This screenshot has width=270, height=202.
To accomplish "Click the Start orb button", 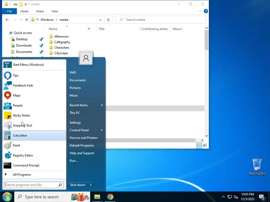I will point(7,197).
